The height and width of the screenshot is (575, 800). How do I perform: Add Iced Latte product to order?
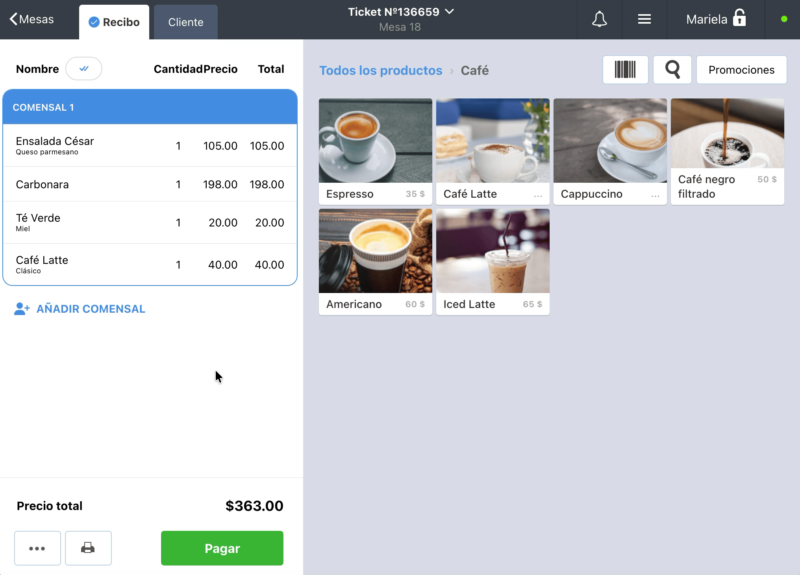[493, 262]
